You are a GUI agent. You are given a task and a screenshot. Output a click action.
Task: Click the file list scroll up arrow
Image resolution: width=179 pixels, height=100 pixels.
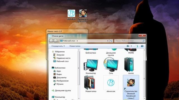(144, 50)
